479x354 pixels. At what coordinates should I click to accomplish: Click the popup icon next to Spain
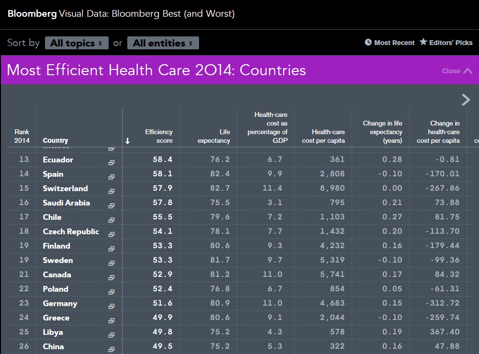pyautogui.click(x=111, y=177)
